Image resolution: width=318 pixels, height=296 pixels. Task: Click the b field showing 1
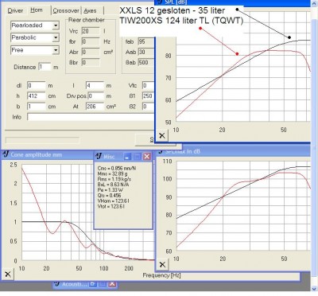coord(37,107)
